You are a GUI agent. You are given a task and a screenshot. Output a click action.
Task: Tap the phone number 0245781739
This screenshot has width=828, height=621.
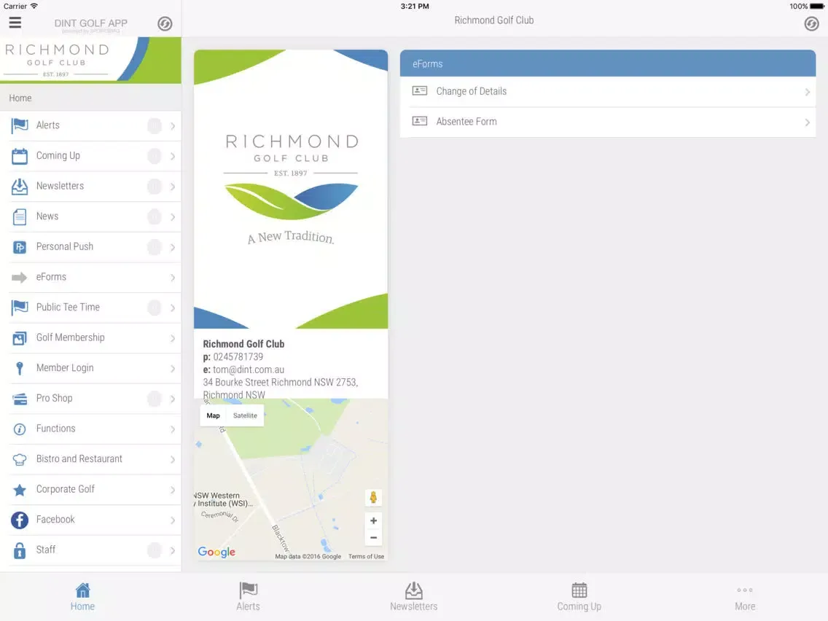[x=238, y=357]
